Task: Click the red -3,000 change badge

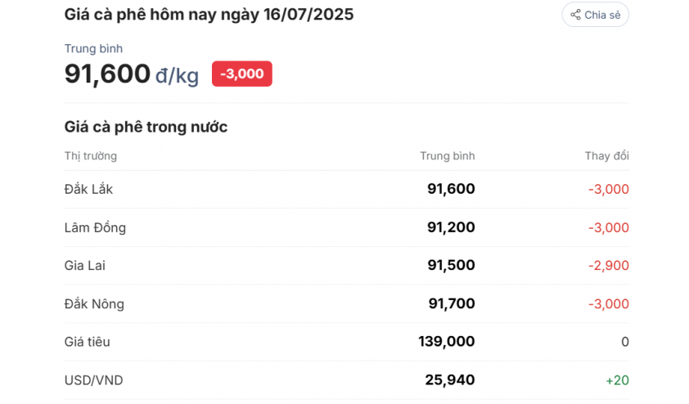Action: (242, 74)
